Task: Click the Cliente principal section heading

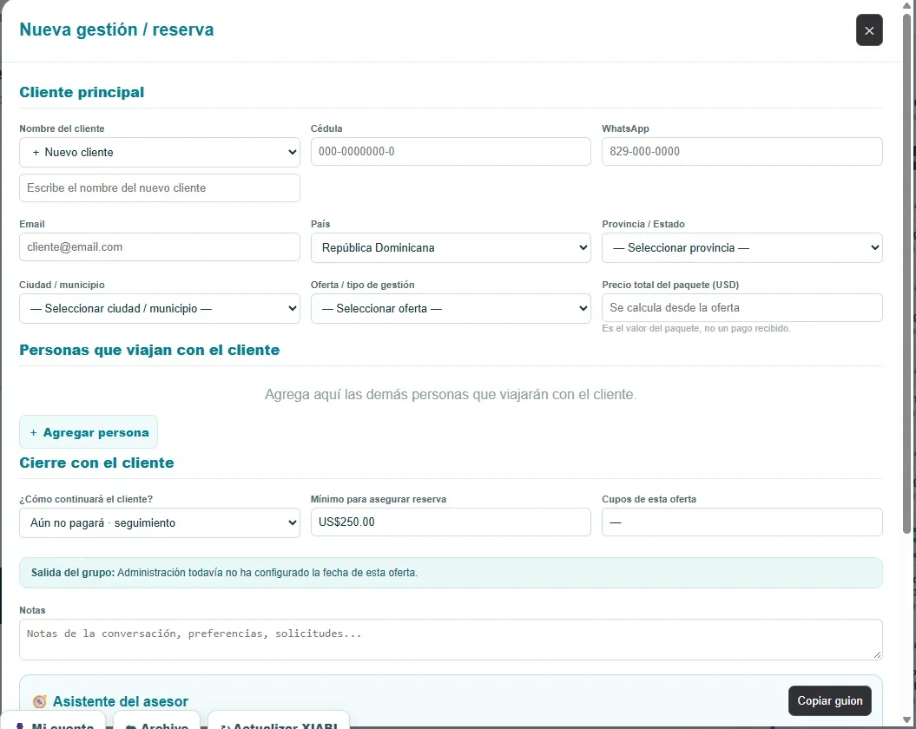Action: [x=82, y=92]
